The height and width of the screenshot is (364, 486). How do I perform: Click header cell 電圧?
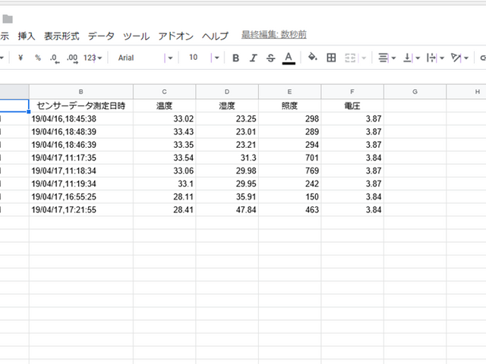pyautogui.click(x=352, y=106)
